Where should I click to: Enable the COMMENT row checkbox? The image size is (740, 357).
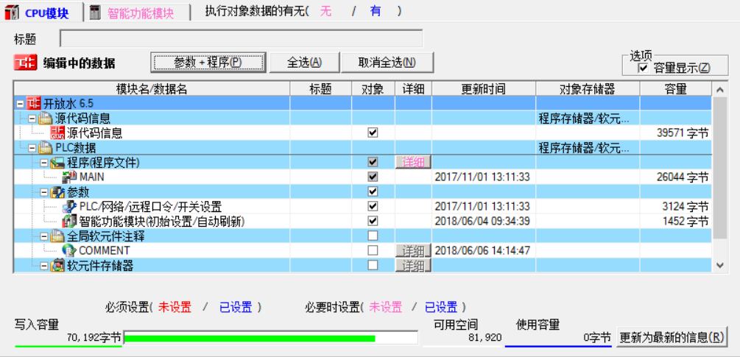pyautogui.click(x=373, y=250)
